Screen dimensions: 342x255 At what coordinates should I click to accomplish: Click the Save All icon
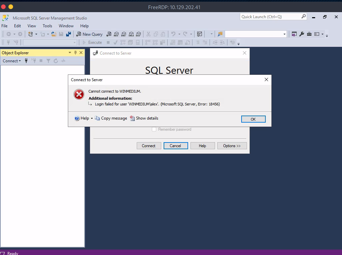(69, 34)
